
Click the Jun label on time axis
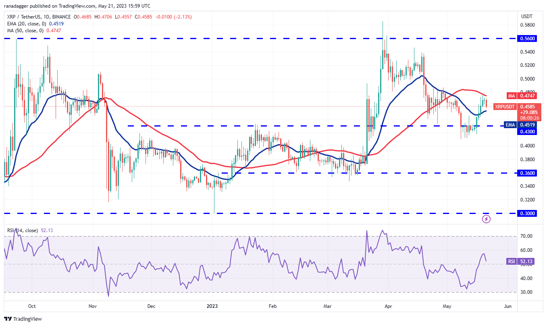(508, 306)
